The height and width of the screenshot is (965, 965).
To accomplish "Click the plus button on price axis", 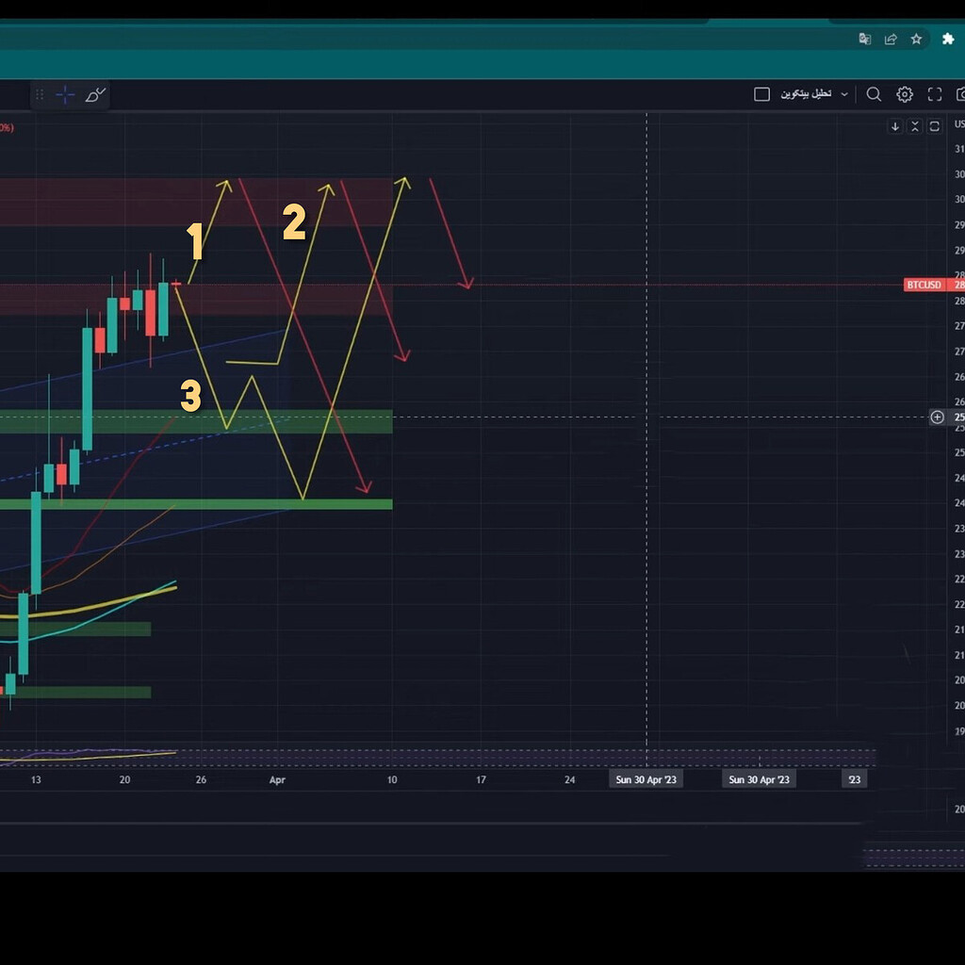I will [937, 417].
